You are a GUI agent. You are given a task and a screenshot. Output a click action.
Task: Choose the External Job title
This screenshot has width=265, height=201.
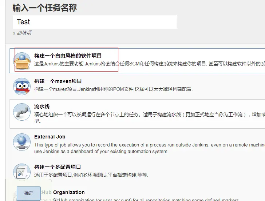[50, 137]
